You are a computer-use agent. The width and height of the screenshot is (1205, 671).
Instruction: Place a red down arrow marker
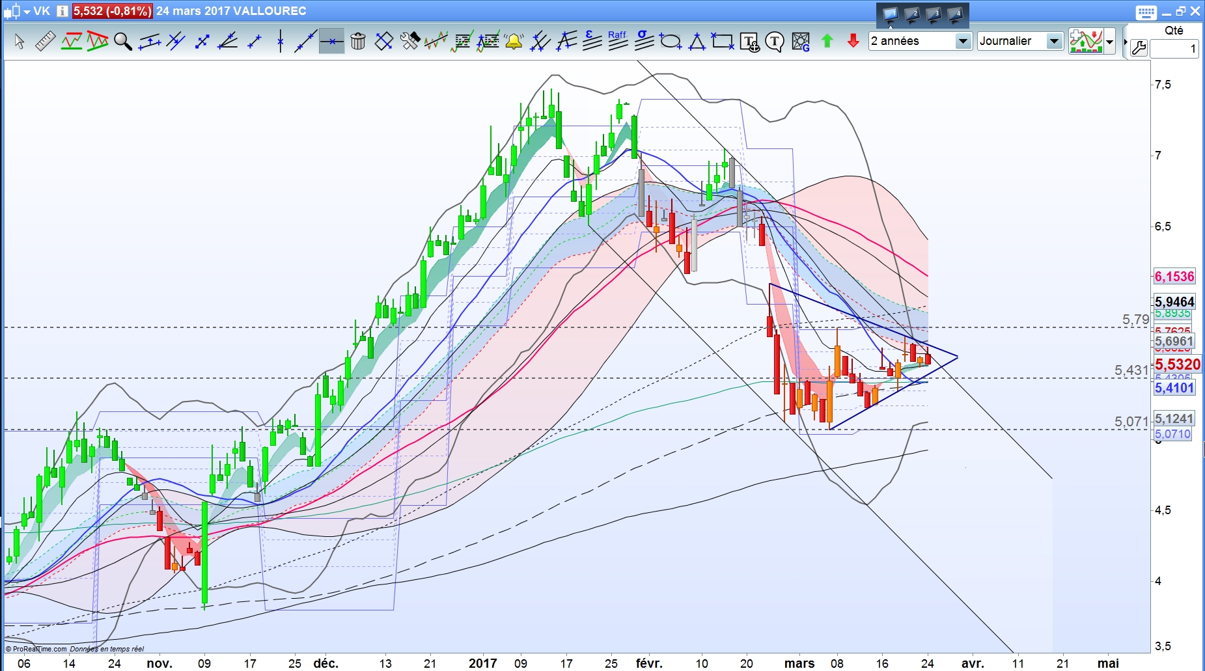[853, 41]
